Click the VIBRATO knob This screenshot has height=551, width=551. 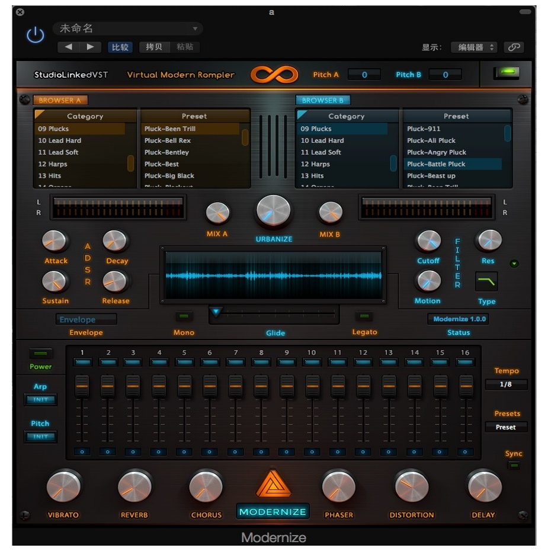pyautogui.click(x=63, y=486)
